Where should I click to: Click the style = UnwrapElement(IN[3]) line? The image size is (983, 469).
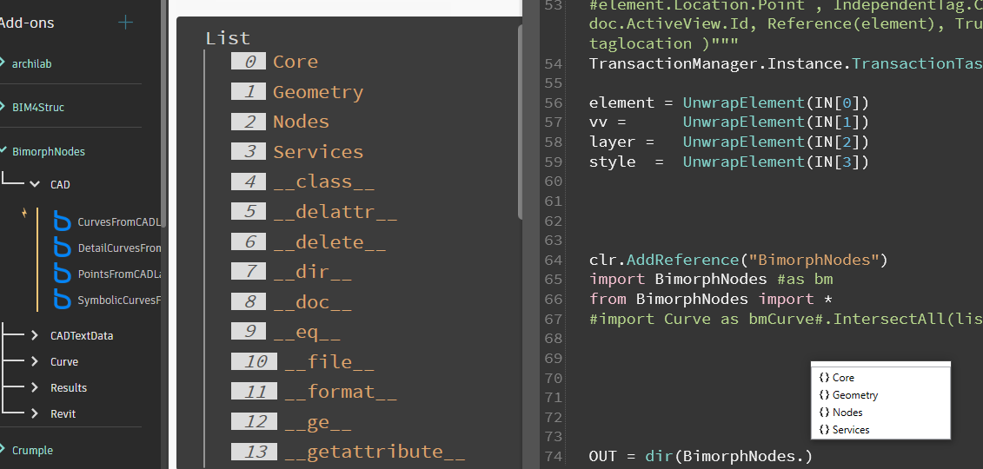click(729, 162)
